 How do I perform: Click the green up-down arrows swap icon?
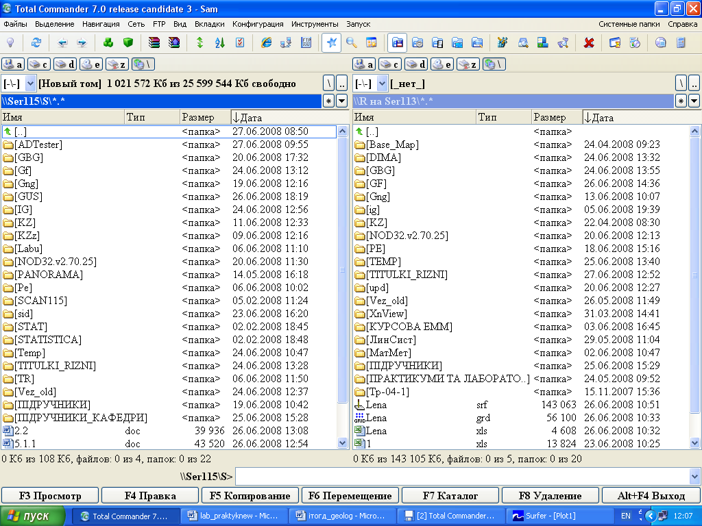(x=199, y=42)
